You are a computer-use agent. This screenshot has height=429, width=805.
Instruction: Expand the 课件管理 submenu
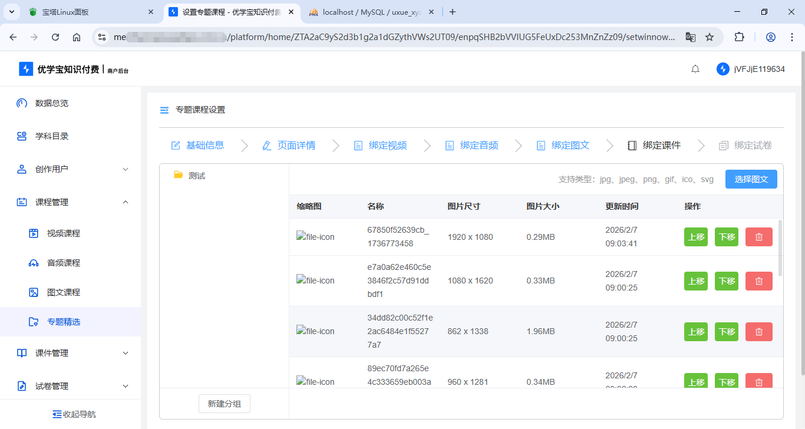[x=125, y=353]
